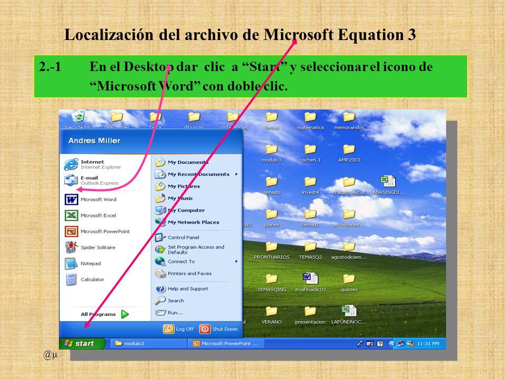Open My Pictures folder entry
The image size is (505, 379).
click(177, 186)
